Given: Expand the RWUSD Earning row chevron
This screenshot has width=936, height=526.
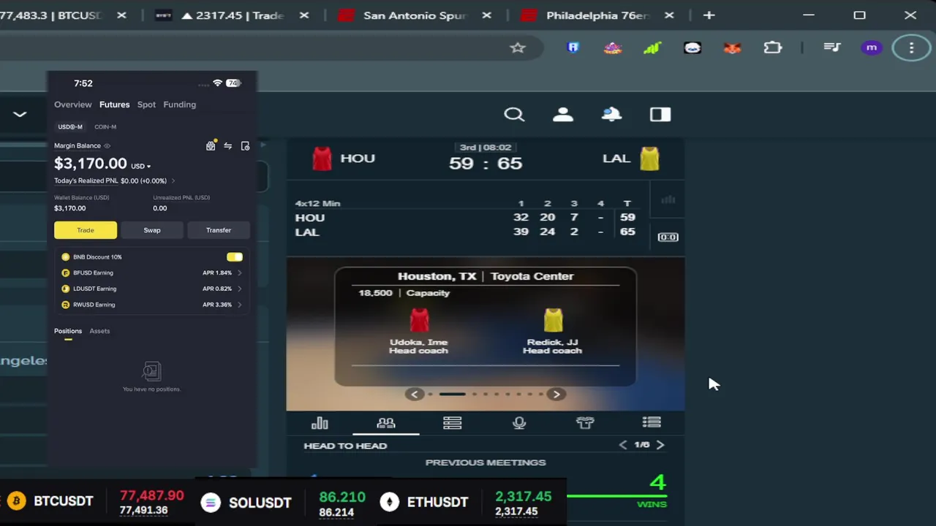Looking at the screenshot, I should 239,305.
